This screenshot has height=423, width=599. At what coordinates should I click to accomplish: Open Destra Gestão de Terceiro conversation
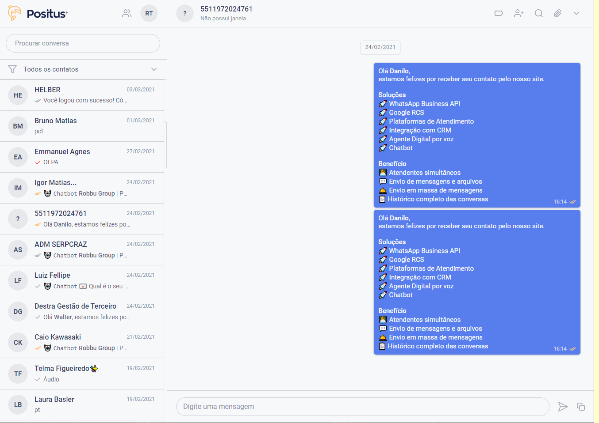pos(82,311)
